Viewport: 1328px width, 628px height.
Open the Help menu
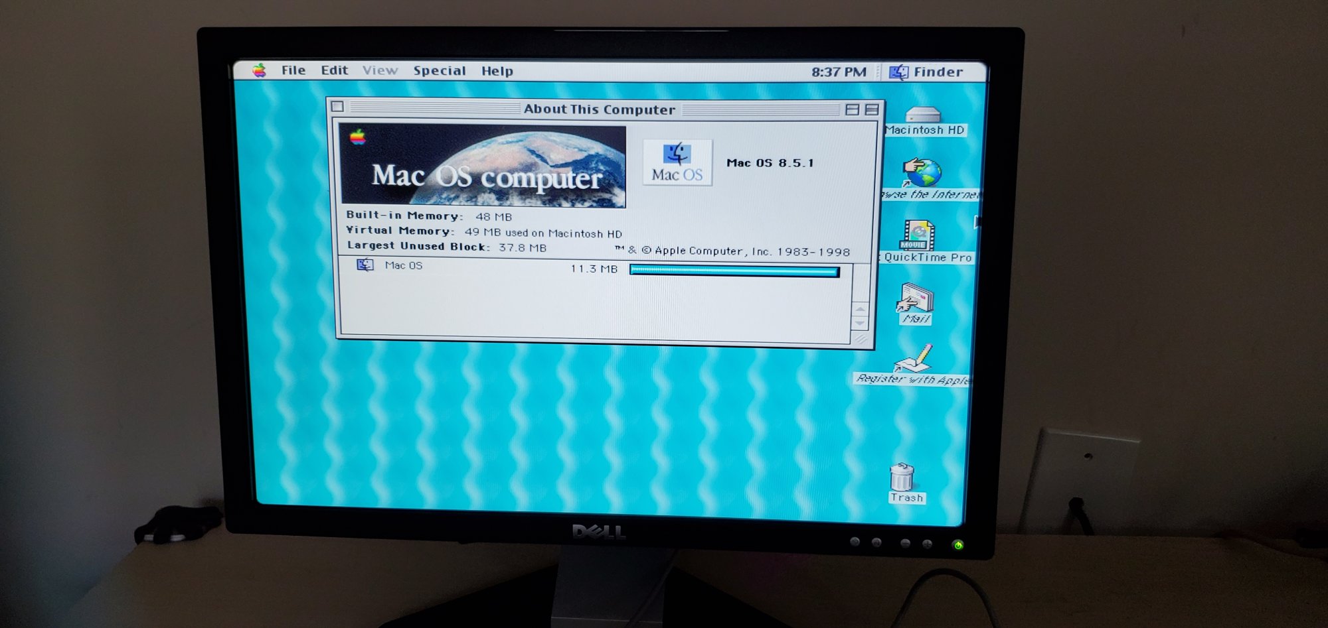(497, 71)
